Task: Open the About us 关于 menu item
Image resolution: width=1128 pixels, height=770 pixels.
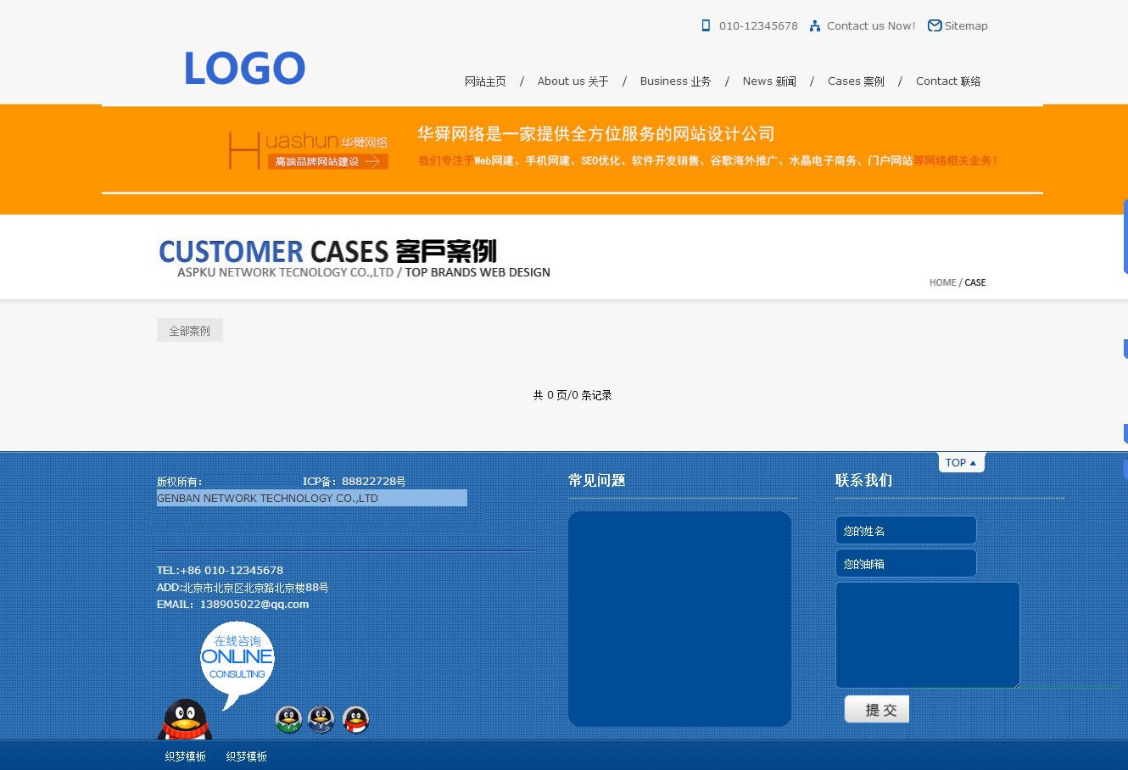Action: tap(572, 81)
